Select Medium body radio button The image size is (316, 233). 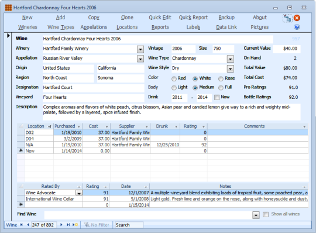tap(195, 88)
